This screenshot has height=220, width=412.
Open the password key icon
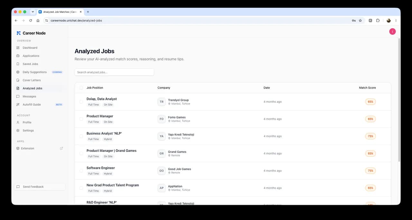click(x=354, y=20)
